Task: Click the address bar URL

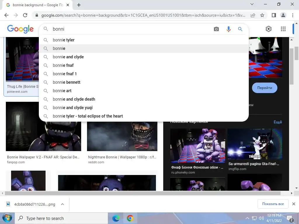Action: tap(143, 15)
